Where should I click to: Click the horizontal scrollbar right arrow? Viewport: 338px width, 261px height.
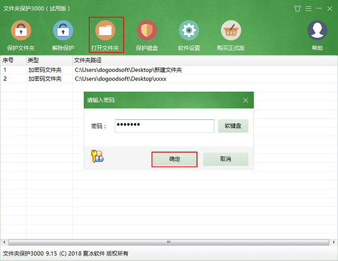333,242
